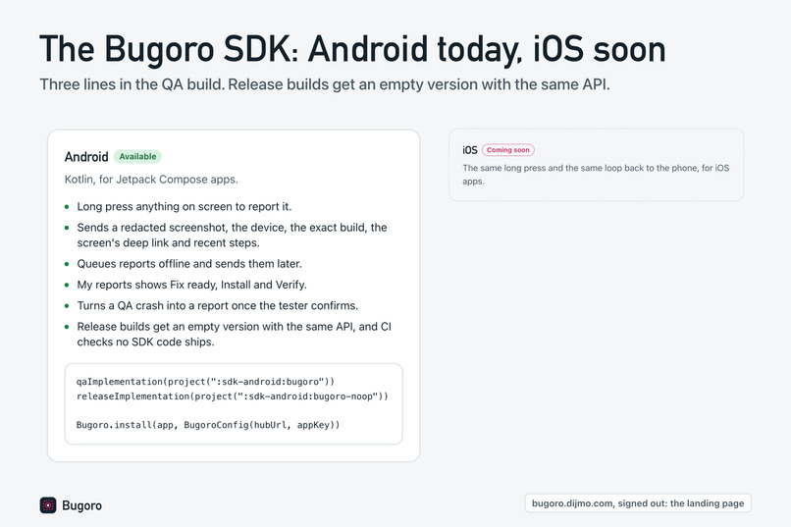This screenshot has width=791, height=527.
Task: Click bullet 'My reports shows Fix ready'
Action: click(x=191, y=285)
